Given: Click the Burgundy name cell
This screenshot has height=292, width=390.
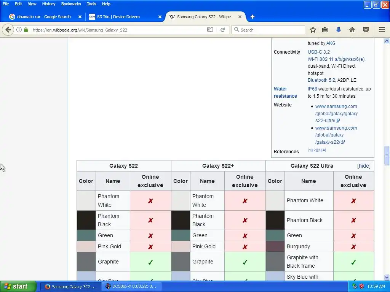Looking at the screenshot, I should click(x=309, y=246).
